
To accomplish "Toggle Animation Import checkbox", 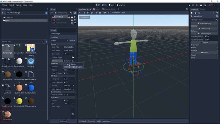I will (65, 100).
